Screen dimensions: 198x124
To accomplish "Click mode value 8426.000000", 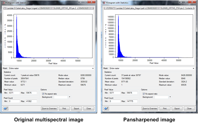I will [186, 75].
